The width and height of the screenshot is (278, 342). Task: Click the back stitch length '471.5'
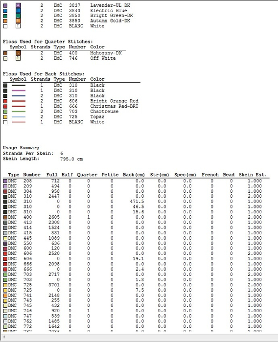(137, 202)
